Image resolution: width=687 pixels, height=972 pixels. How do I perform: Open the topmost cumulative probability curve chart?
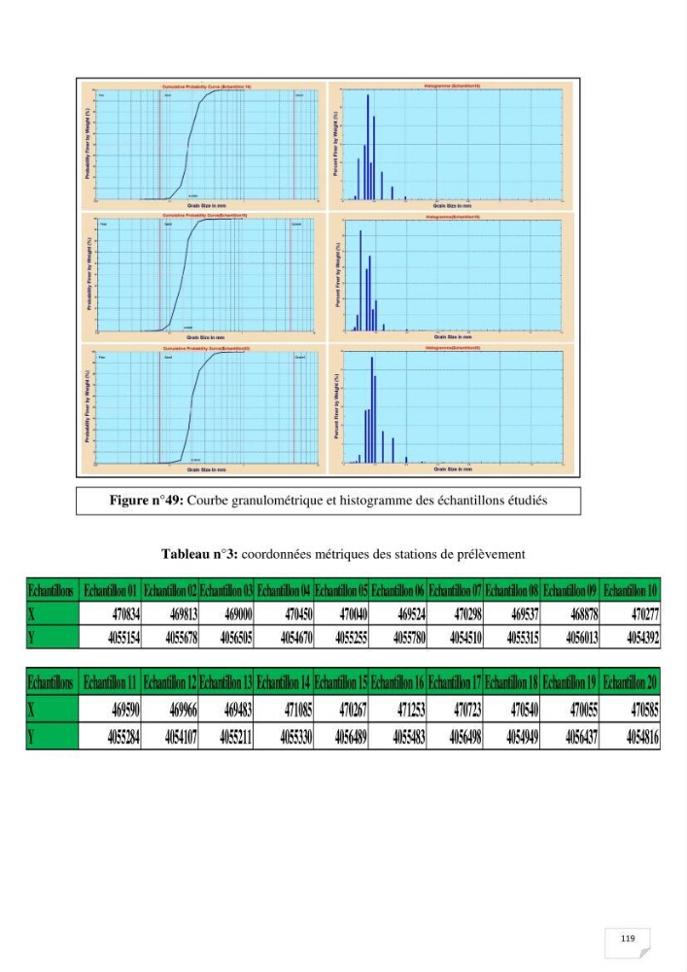click(203, 146)
